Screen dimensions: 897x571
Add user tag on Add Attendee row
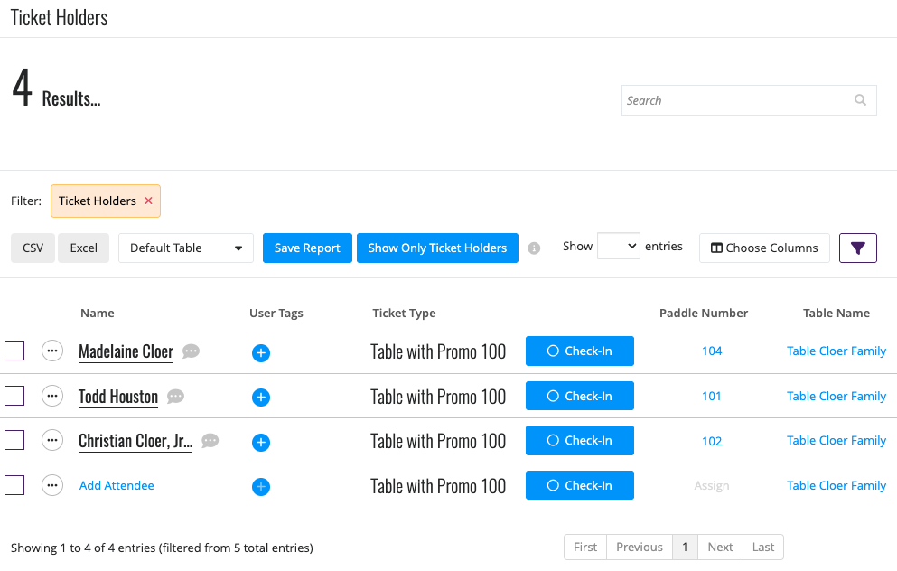[x=261, y=487]
